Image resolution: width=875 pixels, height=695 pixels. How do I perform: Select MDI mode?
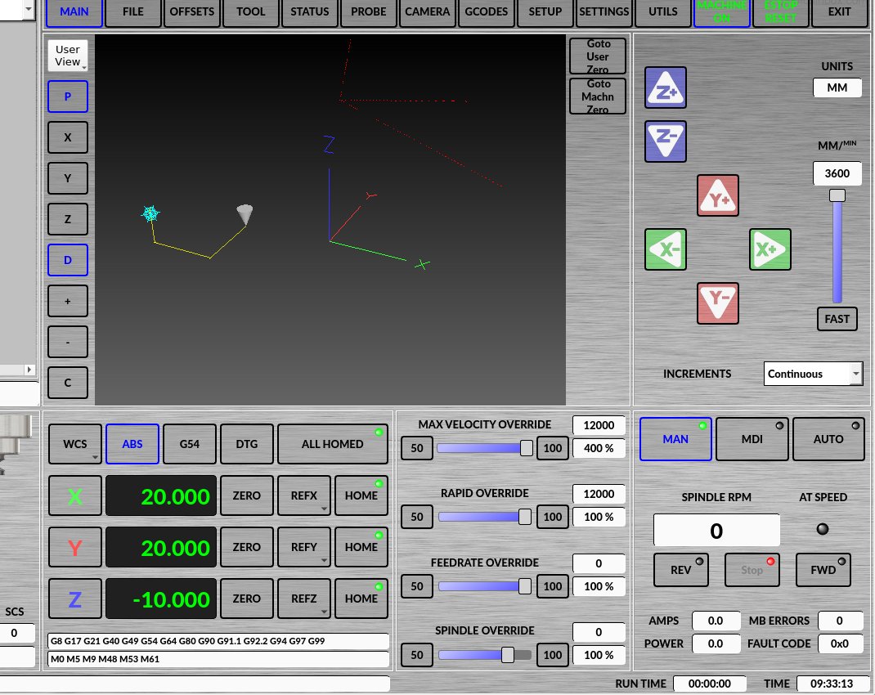[752, 439]
